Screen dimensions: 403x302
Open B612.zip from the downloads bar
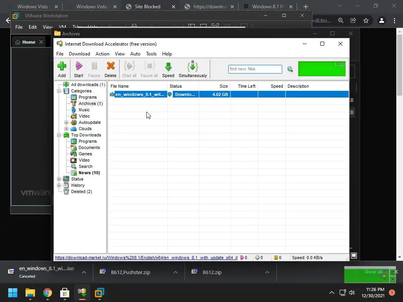tap(212, 272)
